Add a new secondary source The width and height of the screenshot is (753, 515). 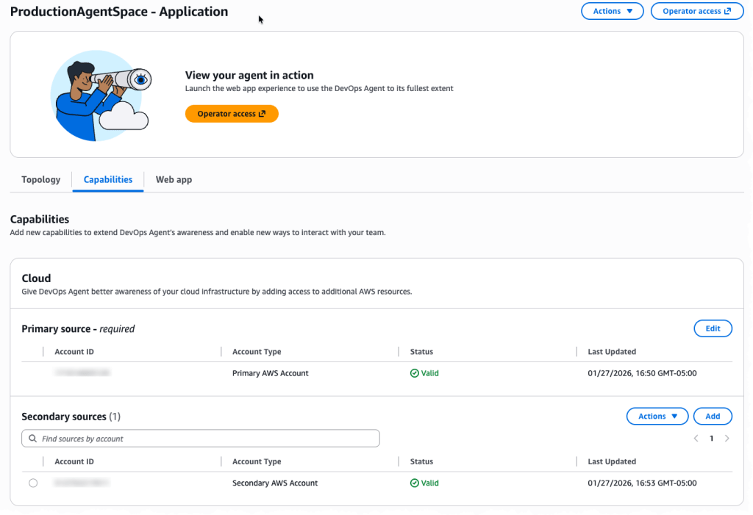(x=713, y=417)
